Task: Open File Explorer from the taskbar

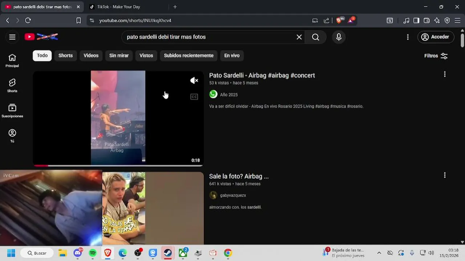Action: [x=62, y=253]
